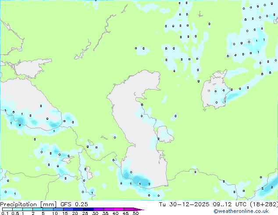Click the 'GFS 0.25' model label
This screenshot has width=278, height=215.
pyautogui.click(x=74, y=204)
